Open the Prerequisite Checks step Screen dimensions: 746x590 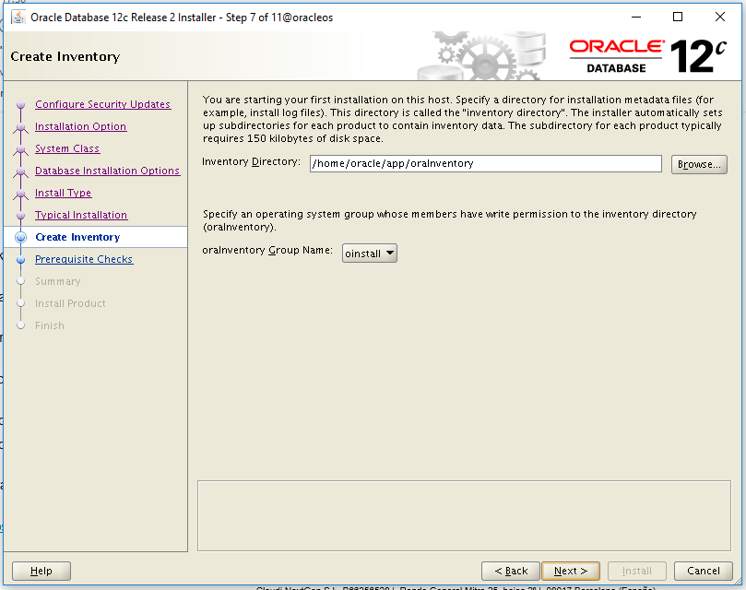[84, 259]
